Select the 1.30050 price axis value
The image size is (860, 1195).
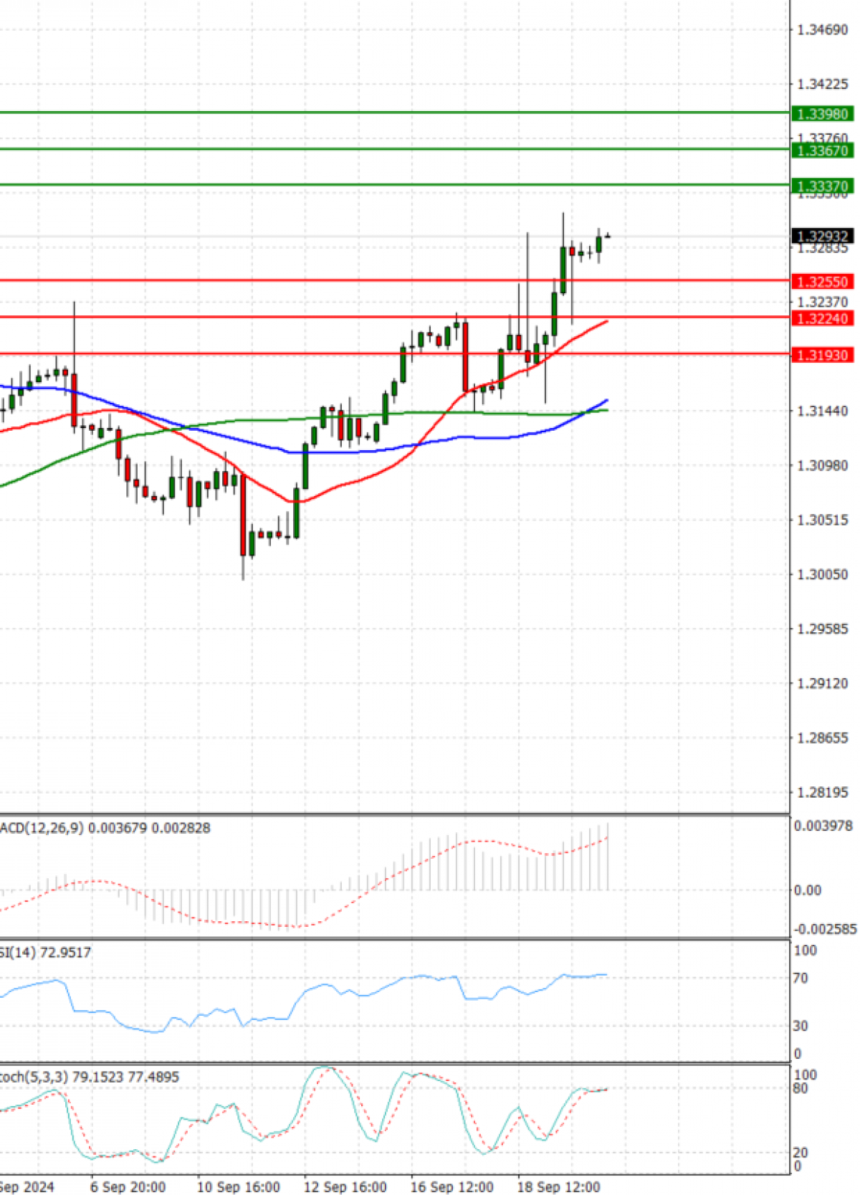point(822,574)
